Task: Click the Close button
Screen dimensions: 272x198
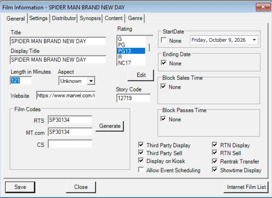Action: 81,187
